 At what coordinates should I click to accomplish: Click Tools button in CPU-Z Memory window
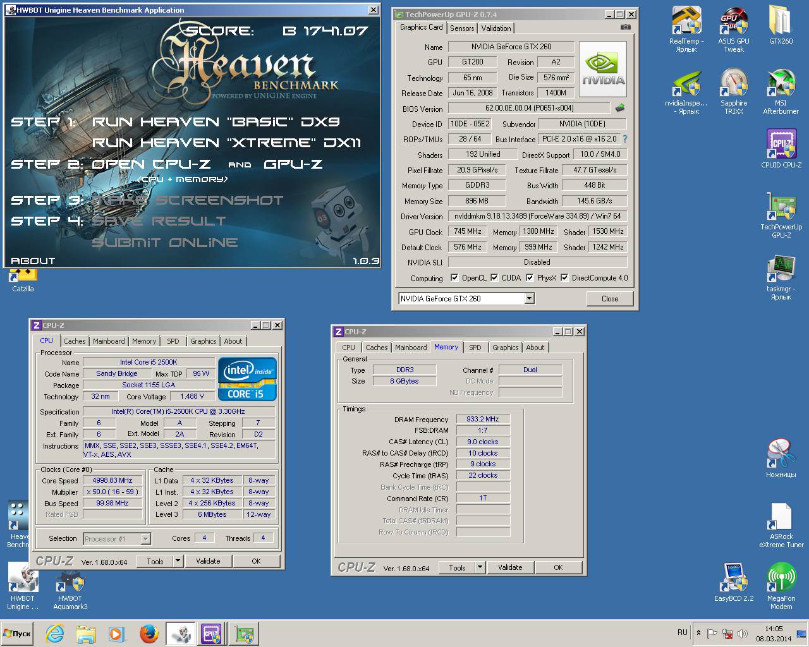(457, 567)
